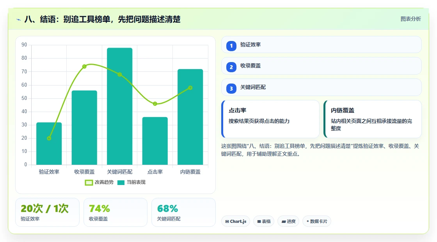The width and height of the screenshot is (437, 242).
Task: Click the 68% stat card
Action: 184,212
